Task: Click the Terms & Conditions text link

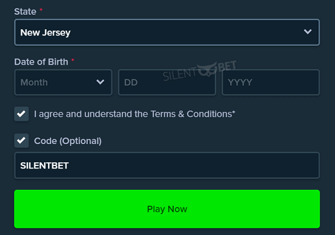Action: [x=191, y=114]
